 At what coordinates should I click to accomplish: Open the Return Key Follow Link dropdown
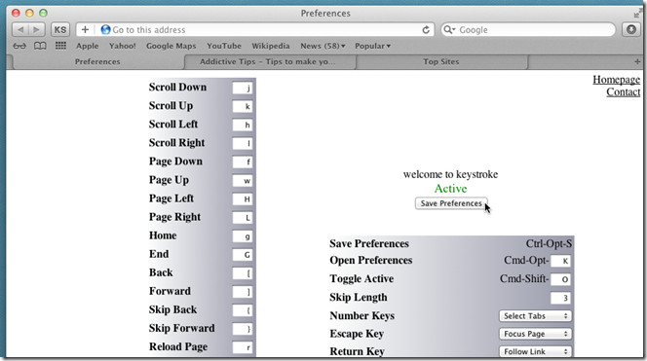(535, 351)
